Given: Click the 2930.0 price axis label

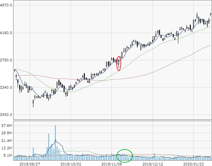Looking at the screenshot, I should click(6, 115).
